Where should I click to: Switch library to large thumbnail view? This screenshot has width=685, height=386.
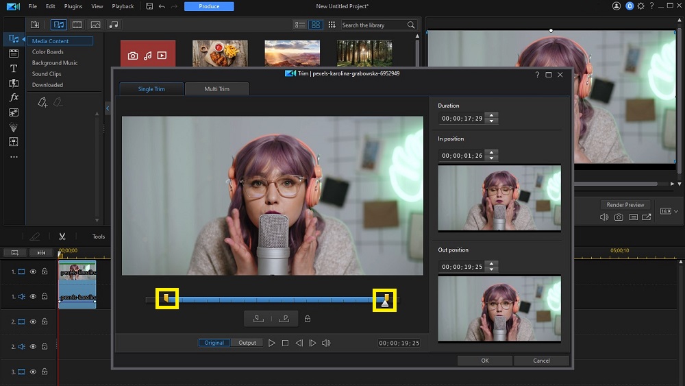coord(316,25)
